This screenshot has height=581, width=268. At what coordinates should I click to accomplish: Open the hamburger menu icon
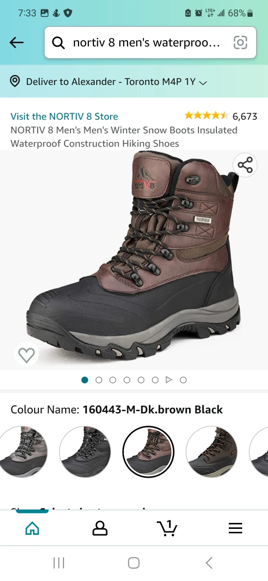(235, 528)
